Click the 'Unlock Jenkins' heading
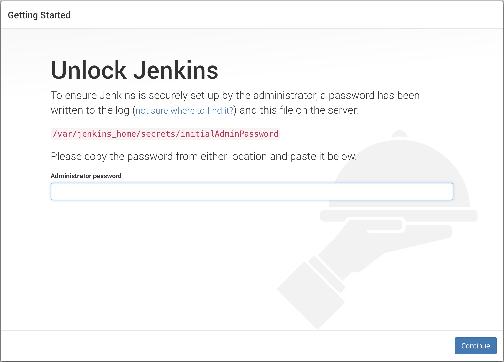 point(134,70)
